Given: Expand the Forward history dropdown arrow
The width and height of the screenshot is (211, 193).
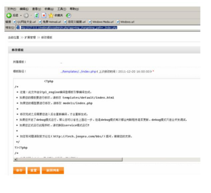Looking at the screenshot, I should pos(31,16).
